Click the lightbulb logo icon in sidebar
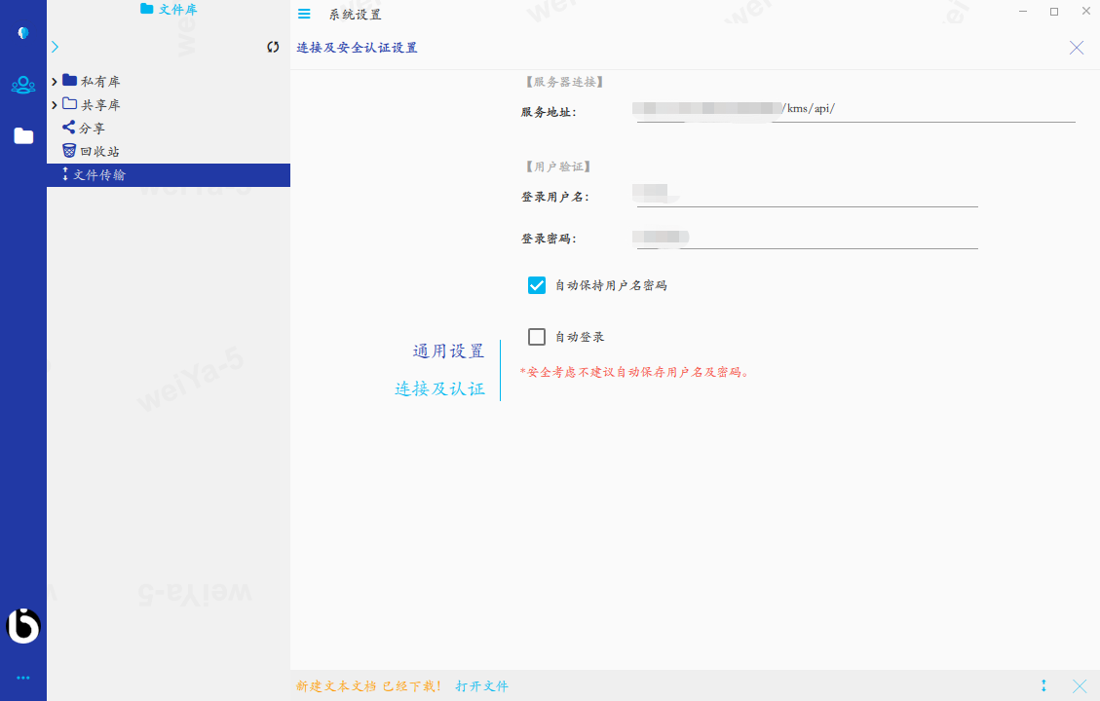The width and height of the screenshot is (1100, 701). click(x=23, y=33)
